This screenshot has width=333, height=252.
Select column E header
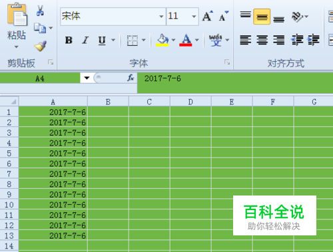[x=232, y=102]
